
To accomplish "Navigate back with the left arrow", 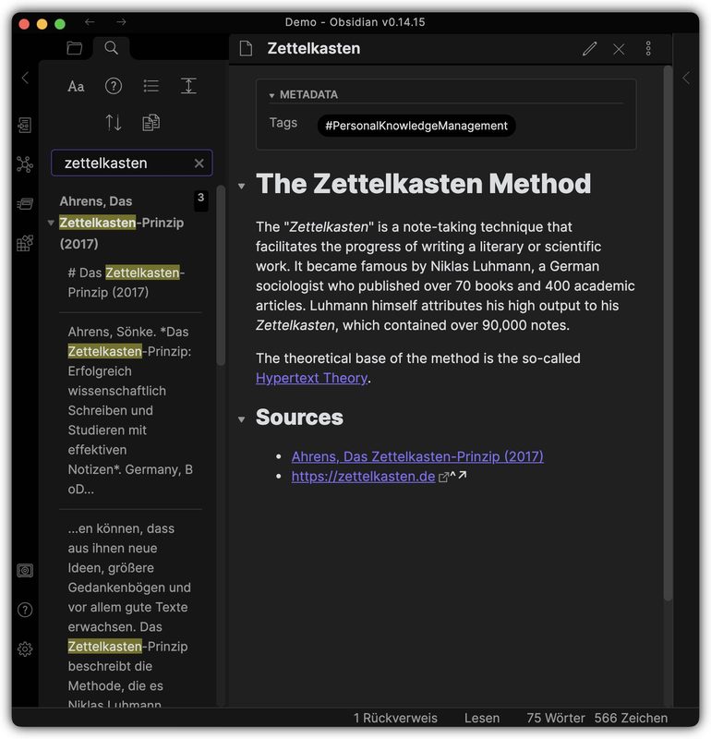I will click(90, 22).
